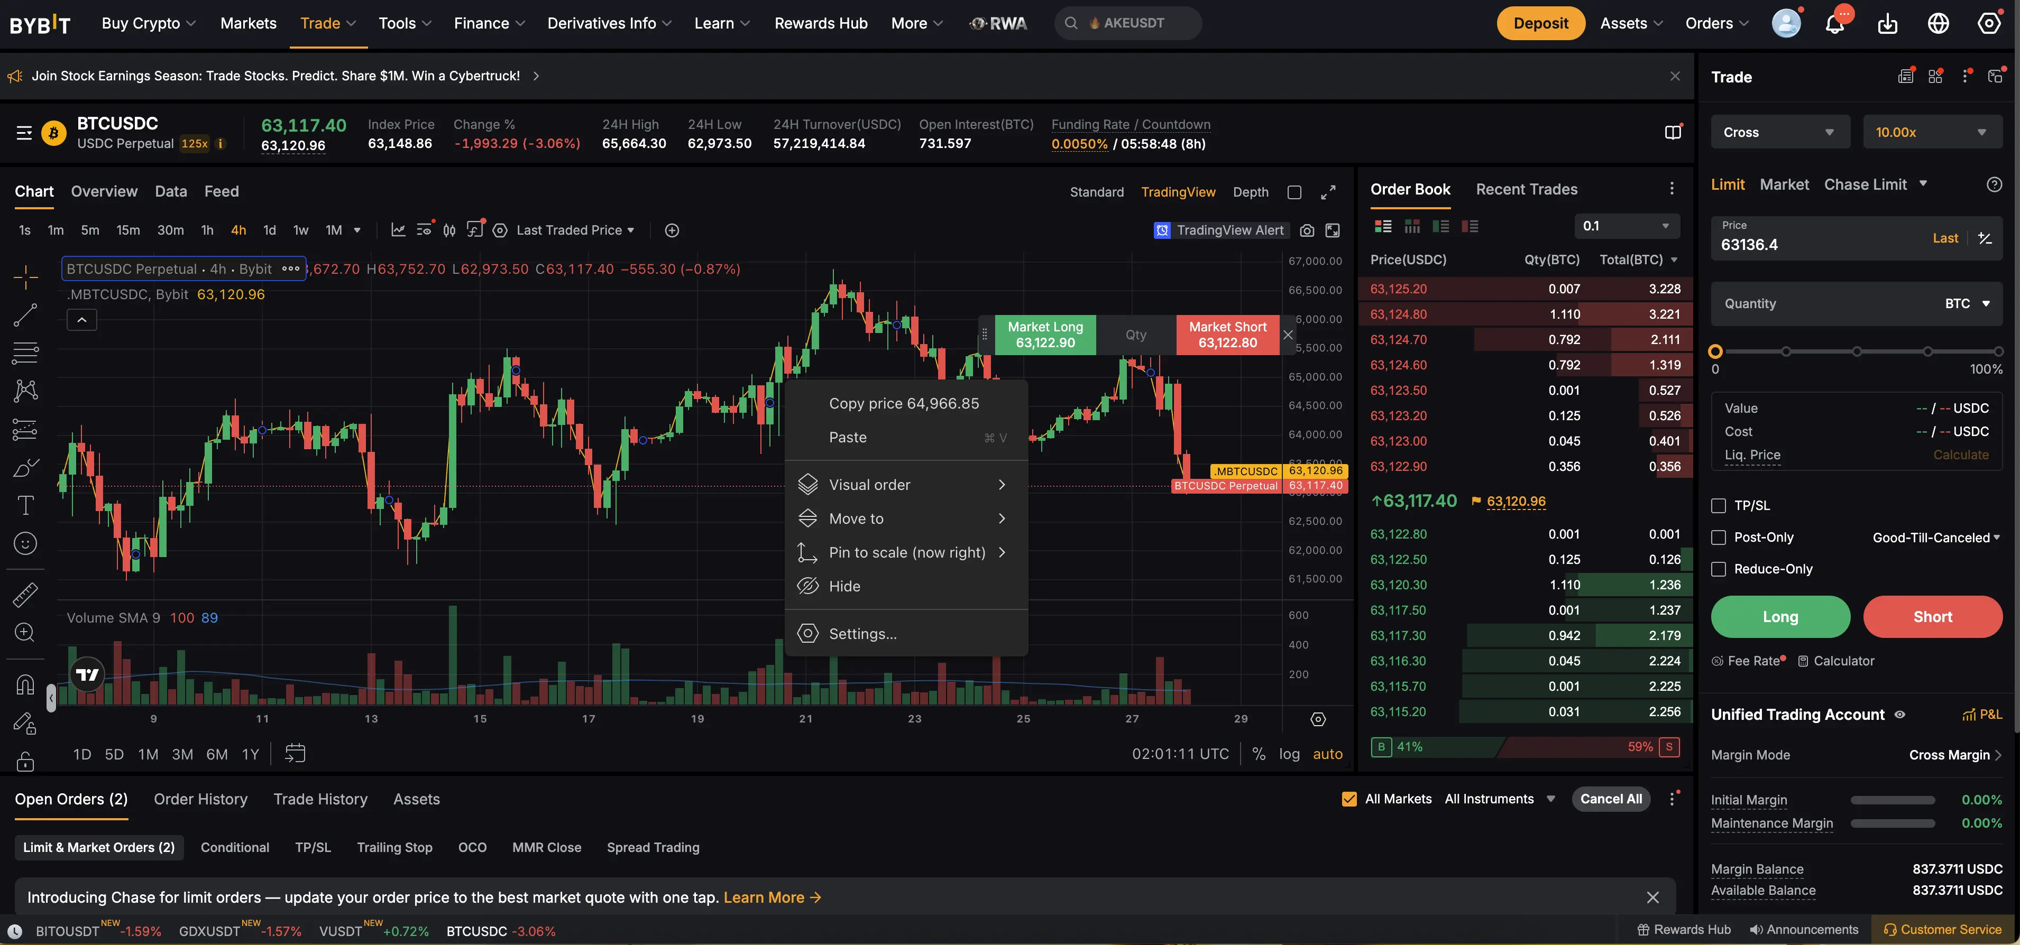Select the text annotation tool

(25, 505)
